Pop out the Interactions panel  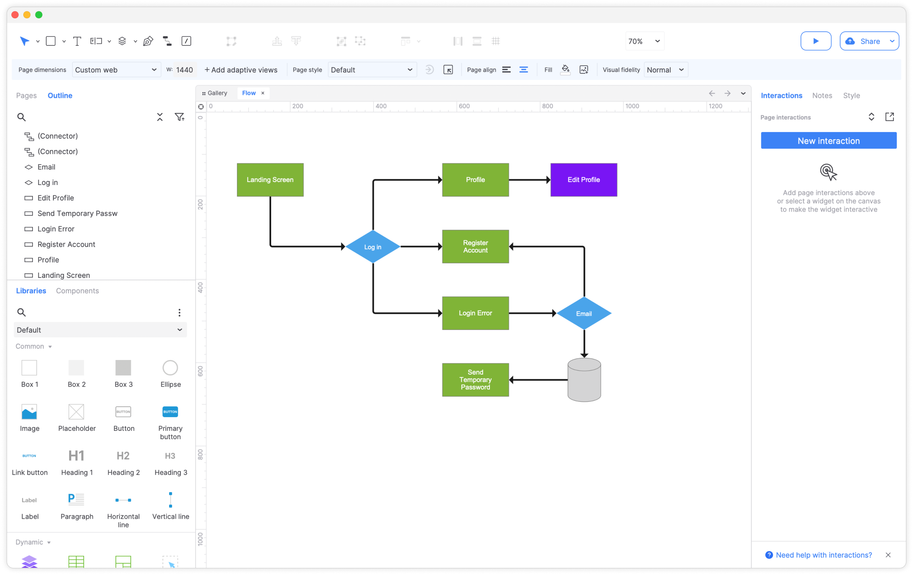pyautogui.click(x=890, y=117)
